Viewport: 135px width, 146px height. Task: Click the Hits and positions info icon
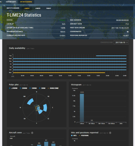coord(110,133)
